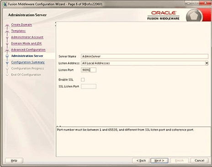212x167 pixels.
Task: Click the Configuration Progress step marker
Action: tap(7, 69)
